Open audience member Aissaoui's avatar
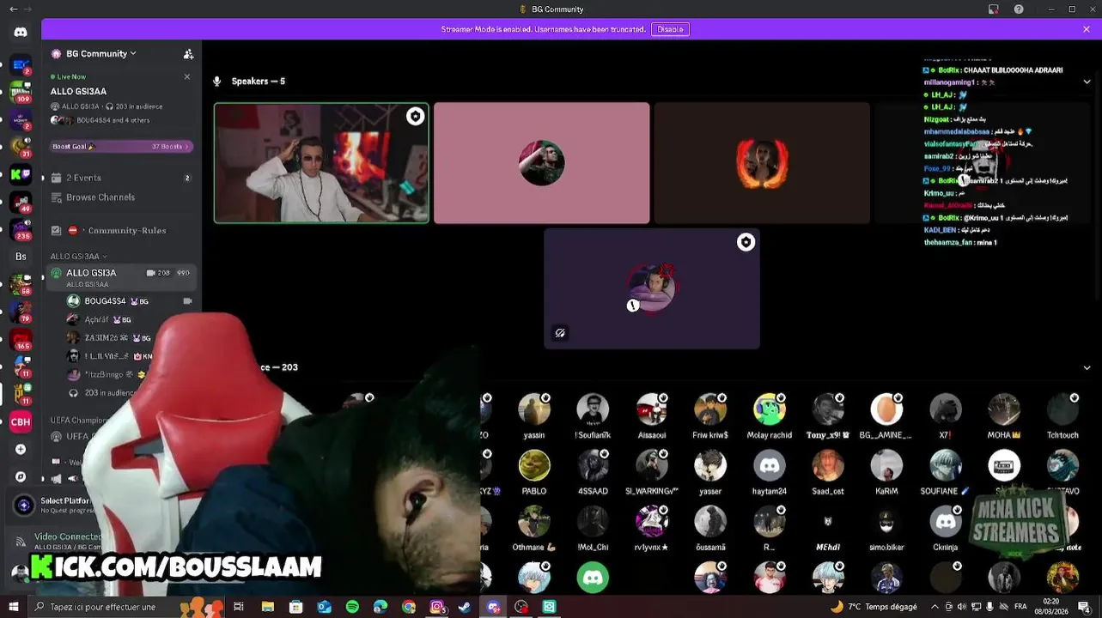Image resolution: width=1102 pixels, height=618 pixels. (652, 409)
